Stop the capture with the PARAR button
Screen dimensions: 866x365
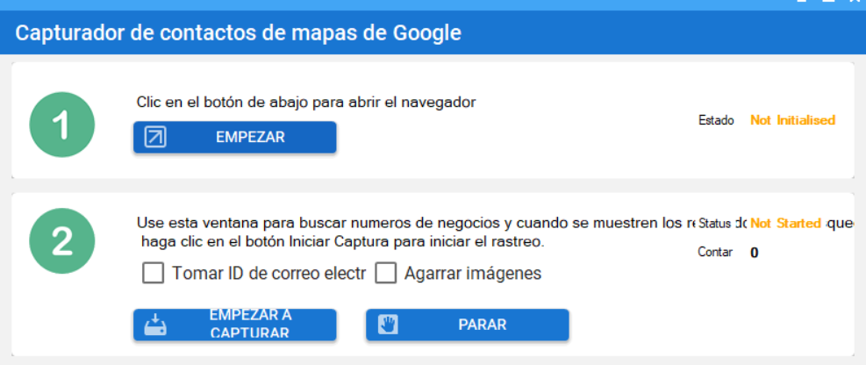click(468, 325)
